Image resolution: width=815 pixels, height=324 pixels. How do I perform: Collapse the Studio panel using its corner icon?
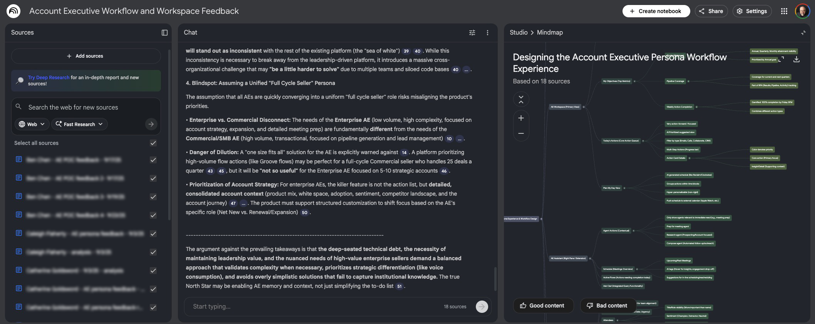[803, 33]
